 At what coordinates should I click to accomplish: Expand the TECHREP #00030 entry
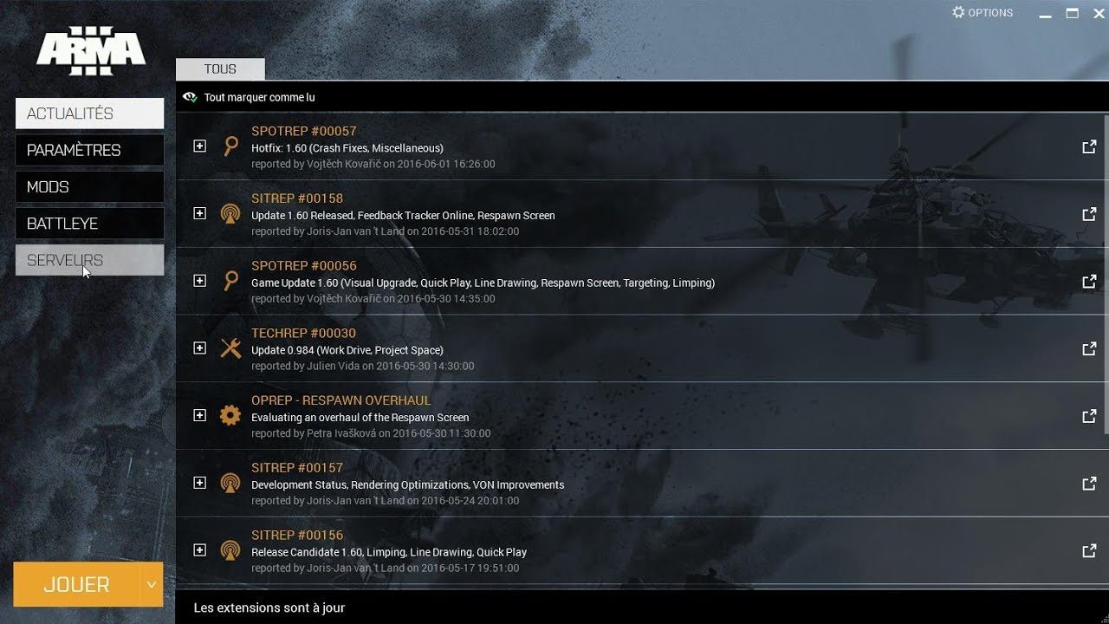click(x=199, y=348)
